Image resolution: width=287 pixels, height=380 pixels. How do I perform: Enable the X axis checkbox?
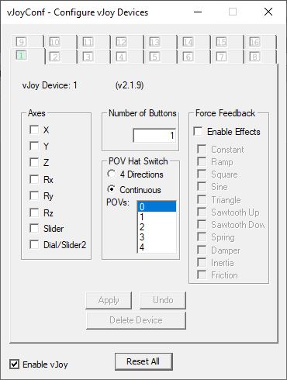tap(34, 130)
